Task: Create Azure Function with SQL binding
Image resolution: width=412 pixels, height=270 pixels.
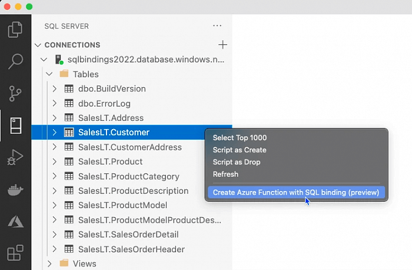Action: 295,192
